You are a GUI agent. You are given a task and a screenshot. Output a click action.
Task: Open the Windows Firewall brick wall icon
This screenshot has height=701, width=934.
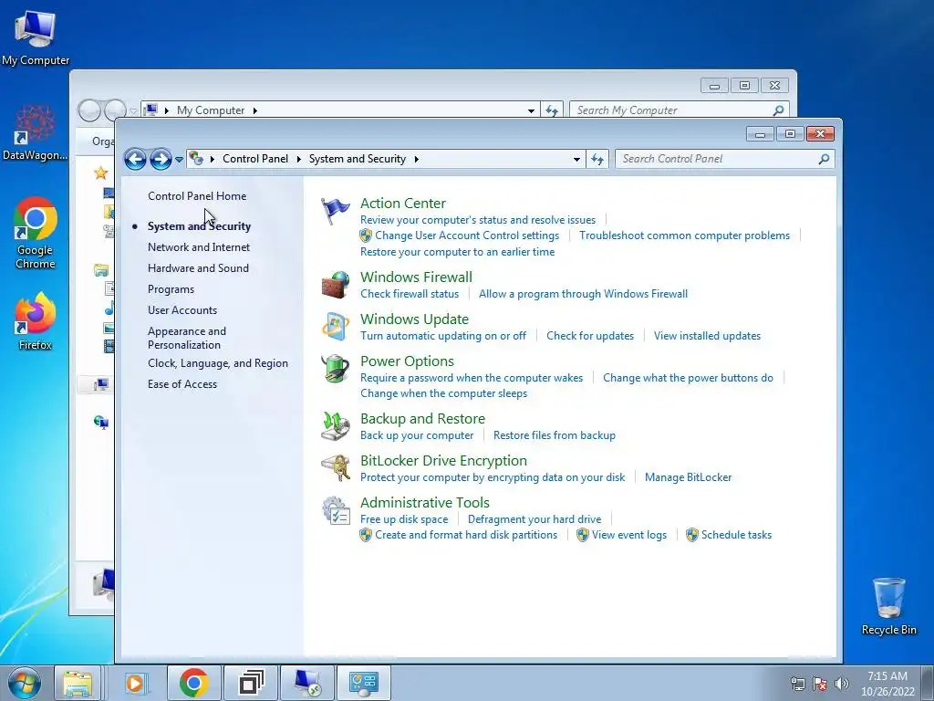[336, 285]
